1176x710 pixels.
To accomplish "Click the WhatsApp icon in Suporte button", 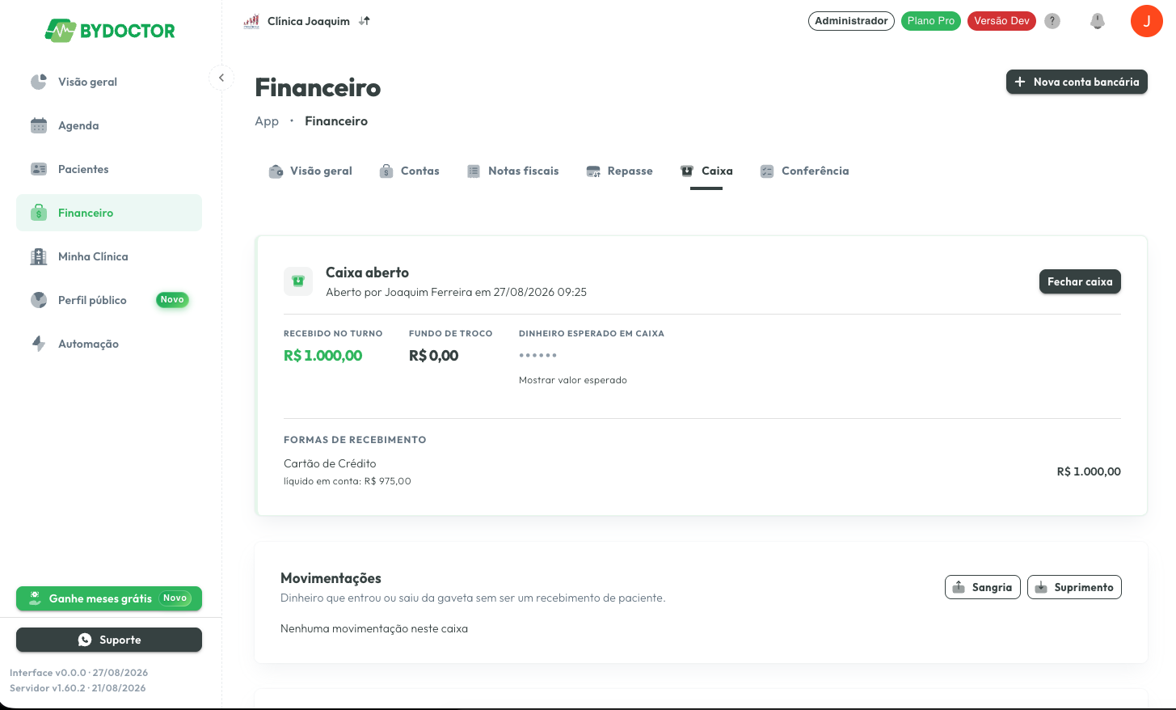I will click(85, 640).
